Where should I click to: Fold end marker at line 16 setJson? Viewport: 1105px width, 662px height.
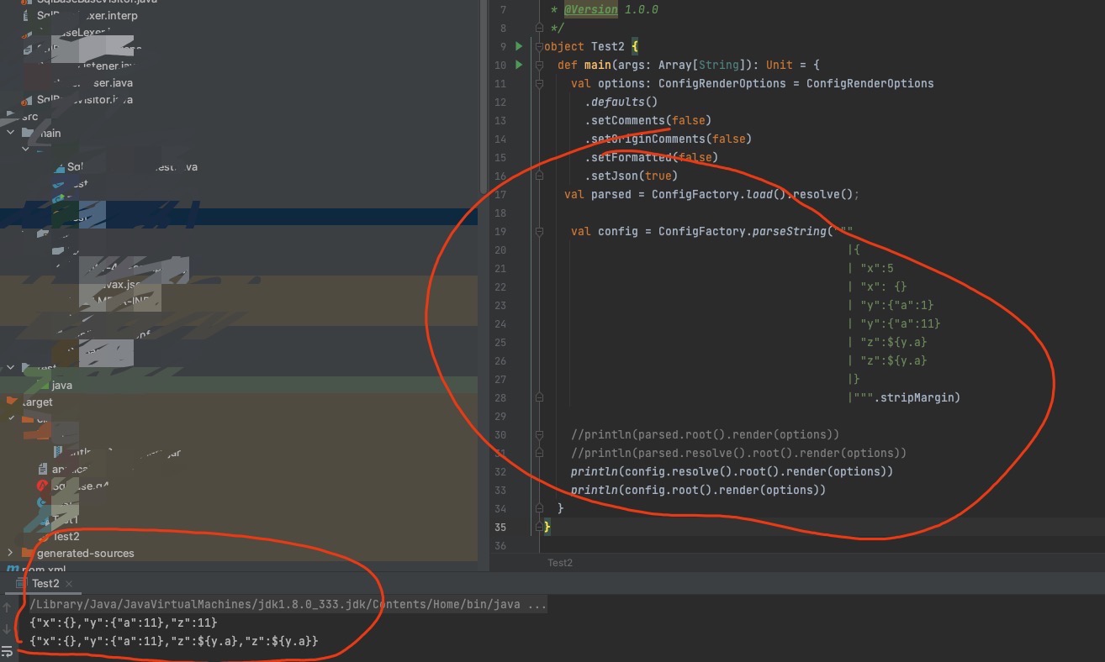click(539, 176)
